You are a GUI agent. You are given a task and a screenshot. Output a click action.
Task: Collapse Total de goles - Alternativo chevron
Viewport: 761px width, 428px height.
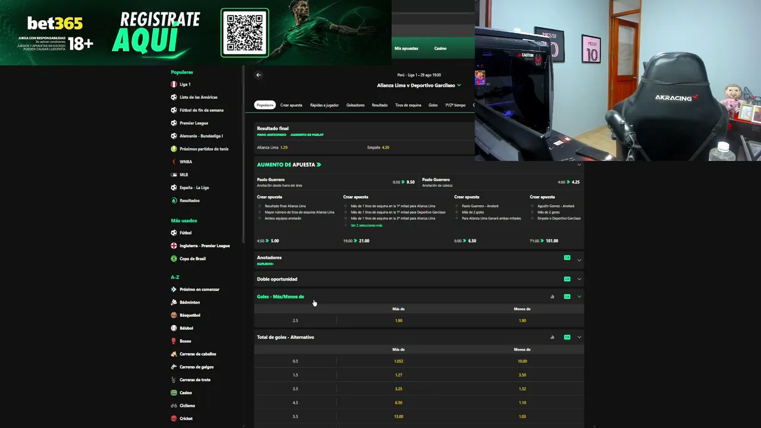pyautogui.click(x=579, y=337)
